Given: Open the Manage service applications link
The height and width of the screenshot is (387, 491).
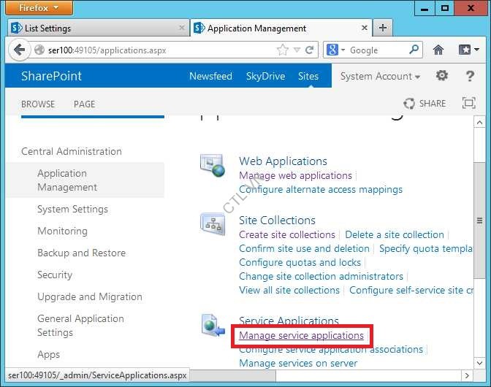Looking at the screenshot, I should click(301, 336).
